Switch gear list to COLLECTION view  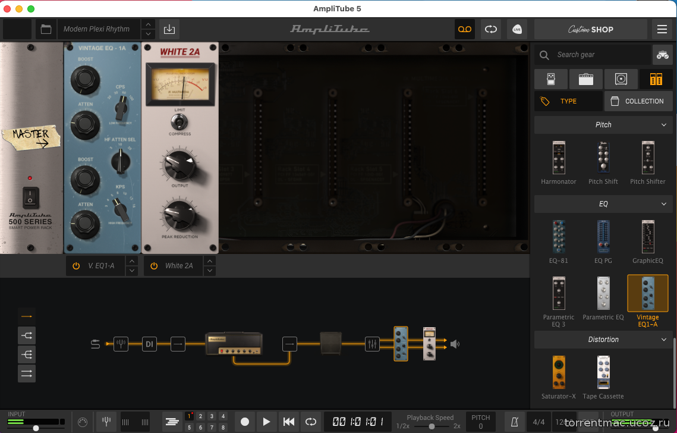click(638, 101)
